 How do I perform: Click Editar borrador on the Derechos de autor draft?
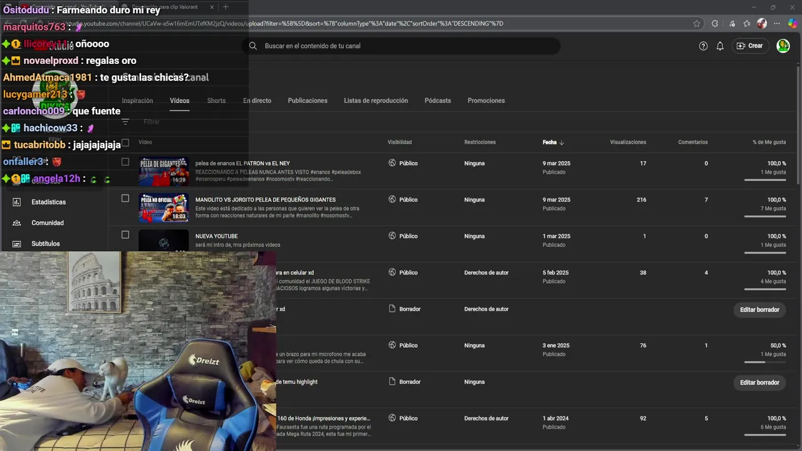coord(759,309)
